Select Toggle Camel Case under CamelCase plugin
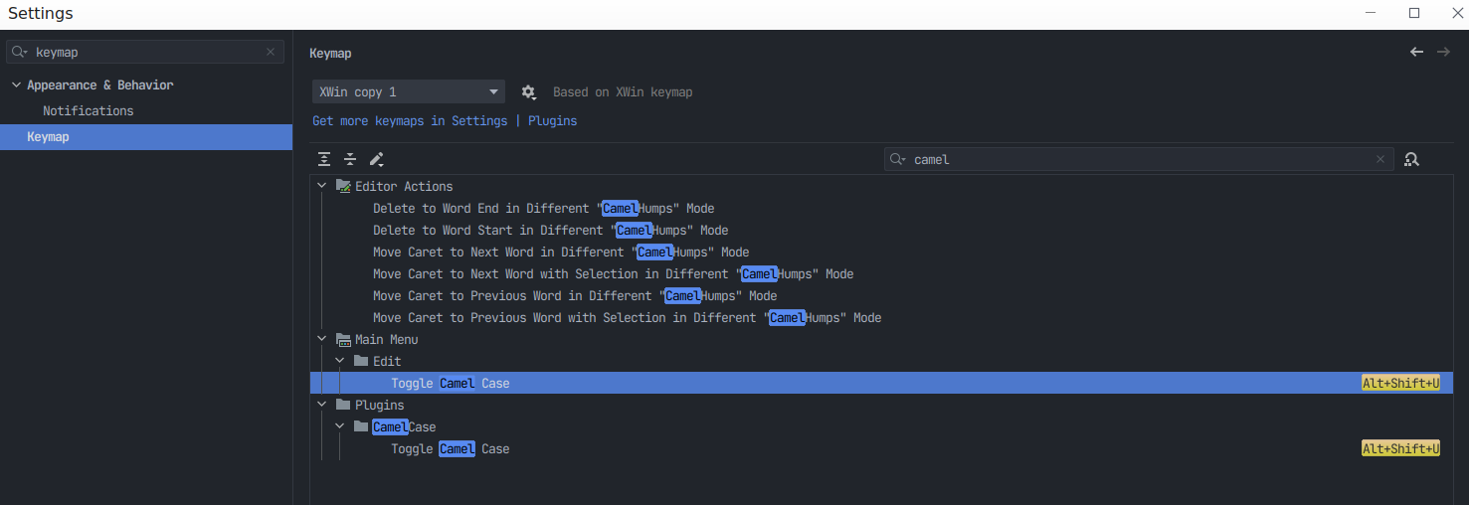The image size is (1469, 505). pos(450,448)
